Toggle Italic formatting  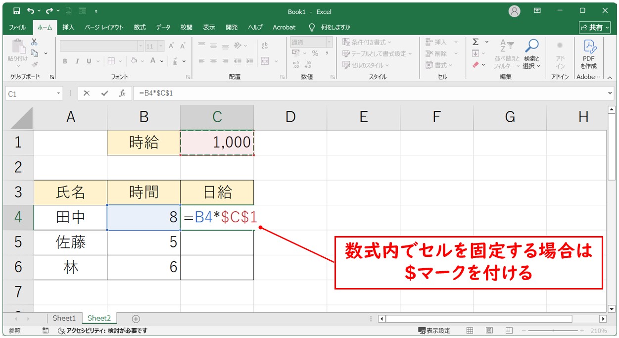pyautogui.click(x=77, y=61)
